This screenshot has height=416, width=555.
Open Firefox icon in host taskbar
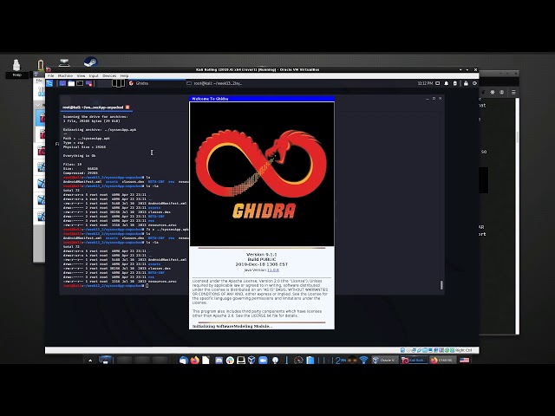tap(194, 361)
